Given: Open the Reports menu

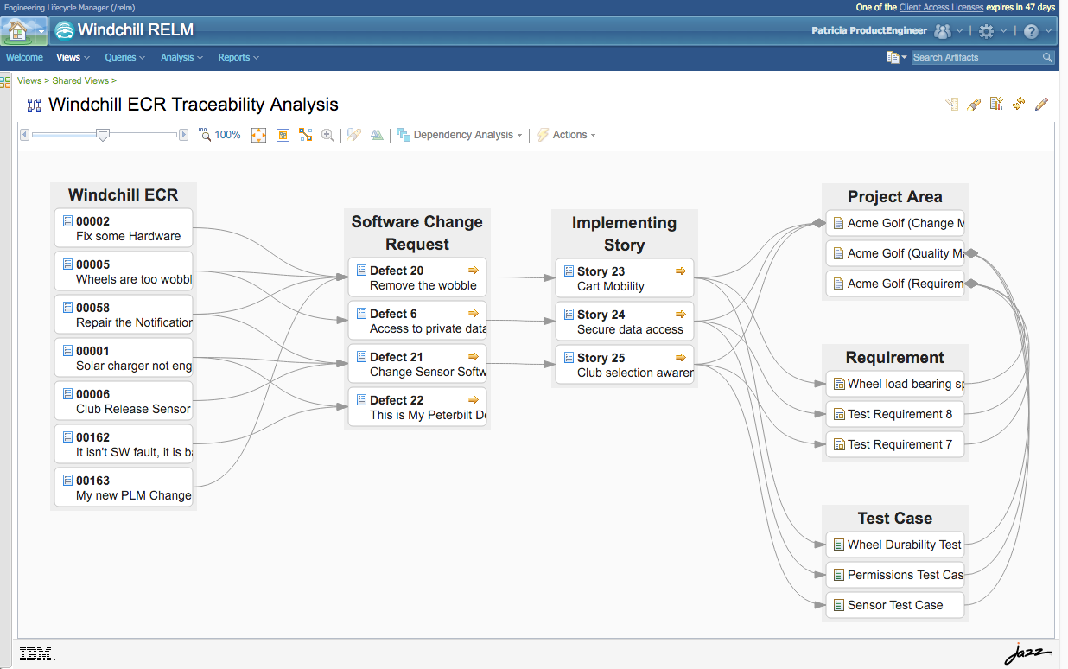Looking at the screenshot, I should (x=238, y=57).
